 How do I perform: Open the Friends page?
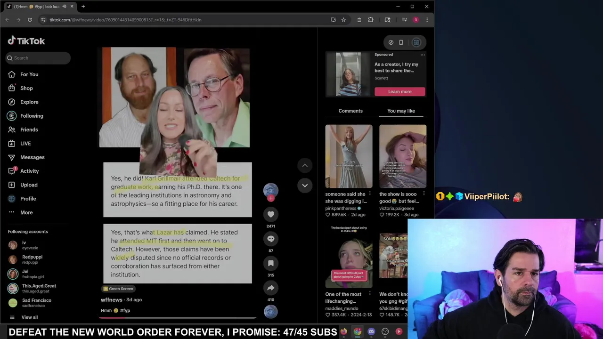pos(29,129)
